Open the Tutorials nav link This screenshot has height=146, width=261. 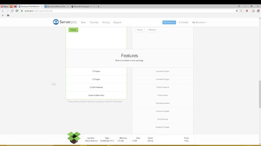pos(94,22)
